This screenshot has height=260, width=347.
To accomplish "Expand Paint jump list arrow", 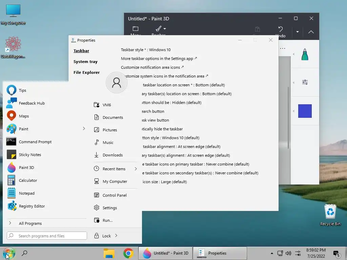I will pos(84,128).
